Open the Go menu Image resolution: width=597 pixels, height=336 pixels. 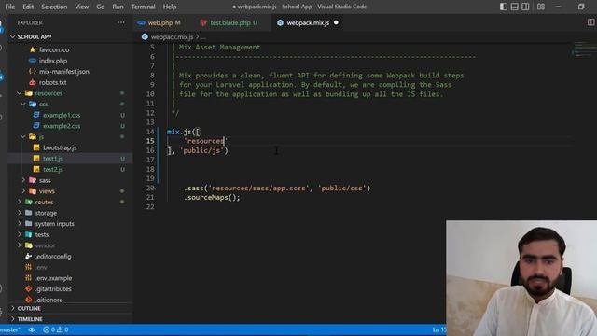point(100,7)
